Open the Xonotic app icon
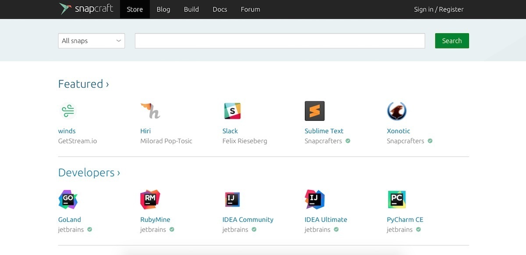Image resolution: width=526 pixels, height=255 pixels. [397, 111]
